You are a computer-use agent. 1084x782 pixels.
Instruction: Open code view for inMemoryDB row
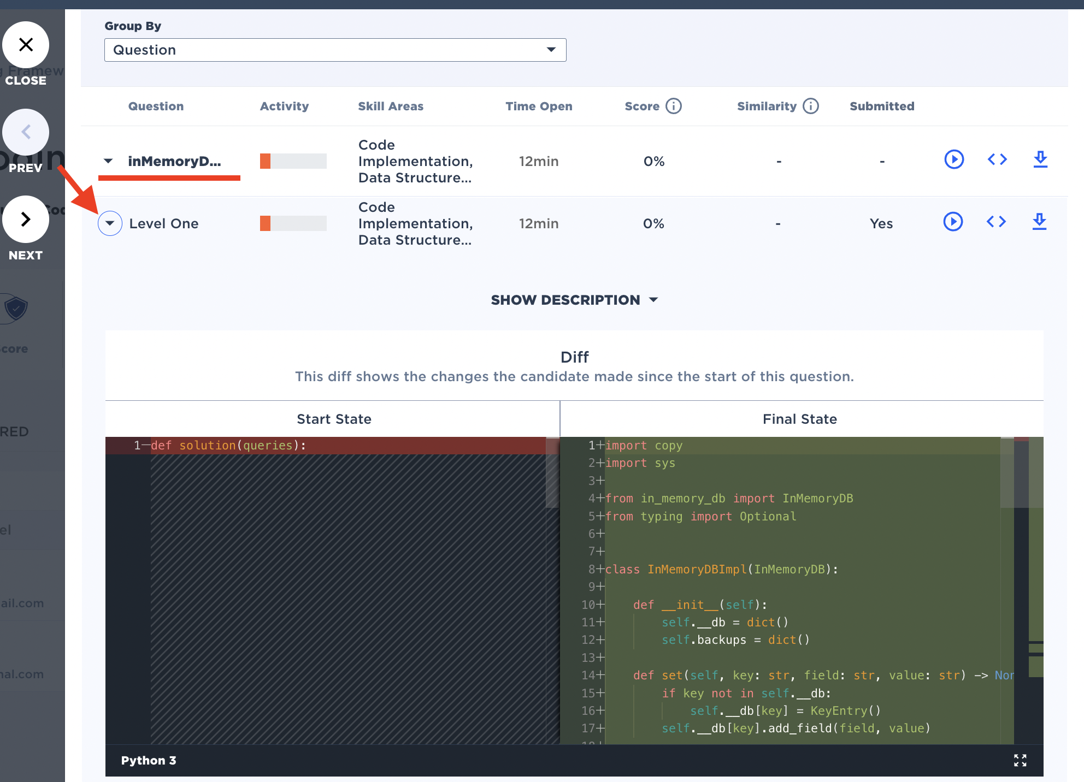[997, 159]
